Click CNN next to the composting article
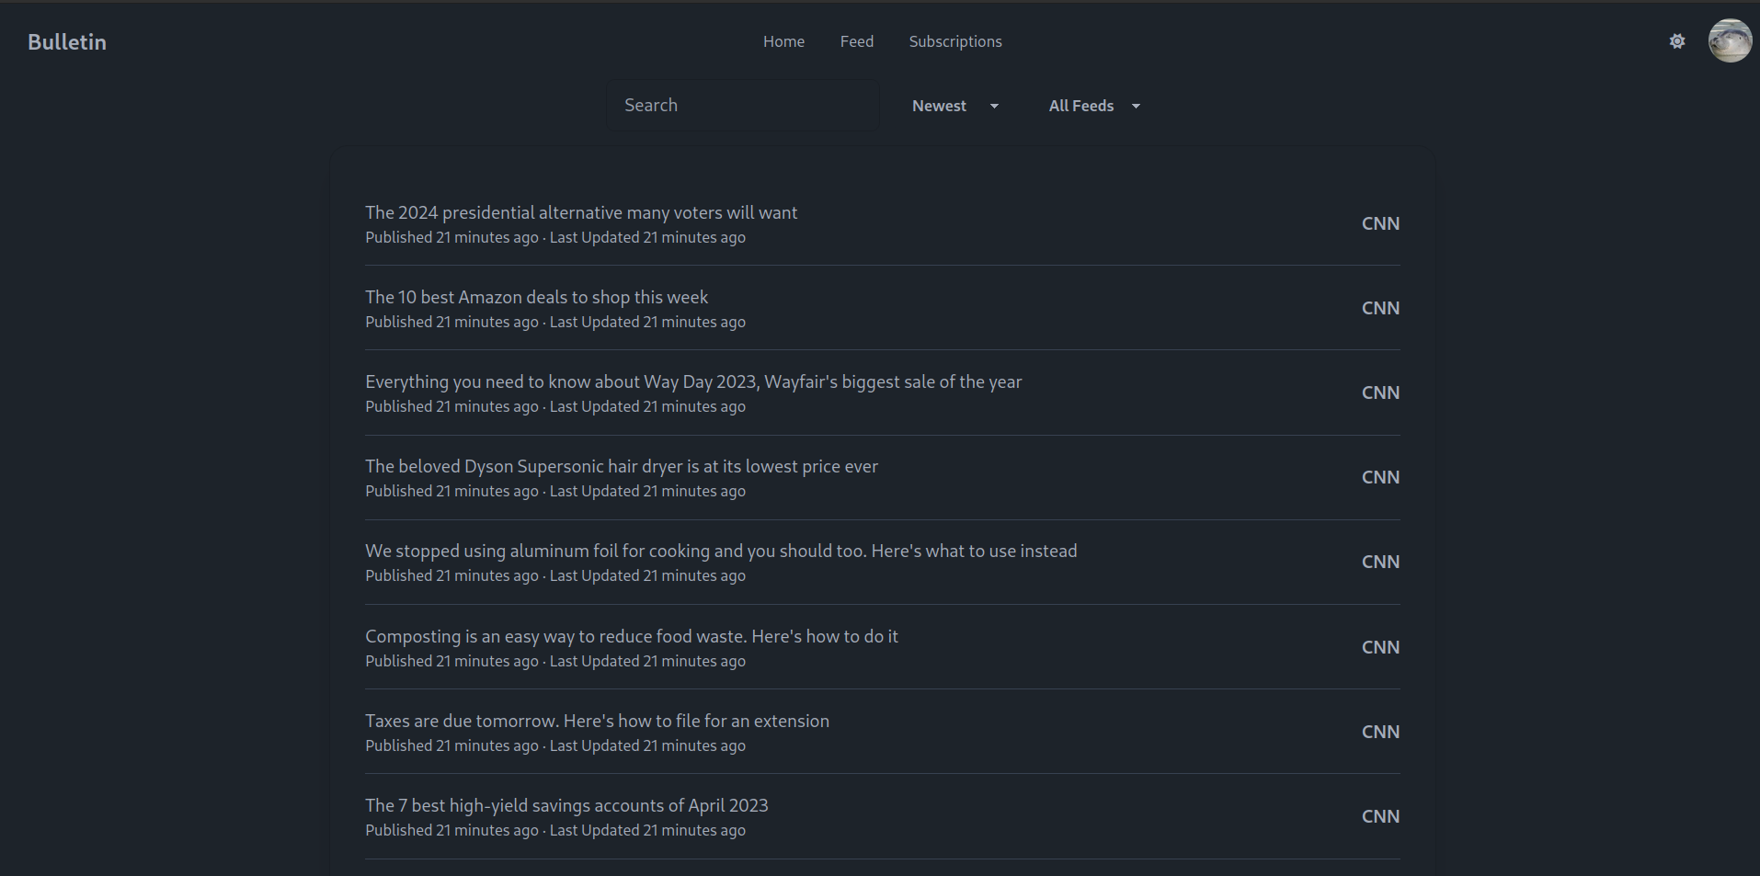Viewport: 1760px width, 876px height. [1380, 646]
